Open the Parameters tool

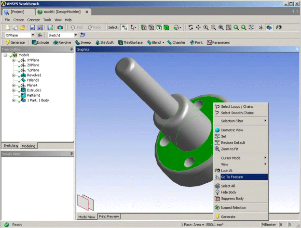(x=218, y=42)
